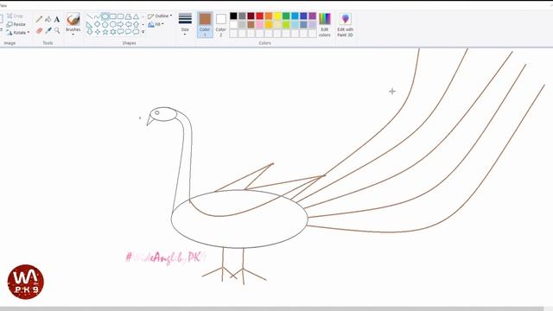
Task: Click the horizontal scrollbar at canvas bottom
Action: [x=271, y=308]
